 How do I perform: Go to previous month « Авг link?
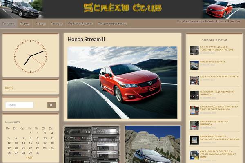[x=29, y=158]
